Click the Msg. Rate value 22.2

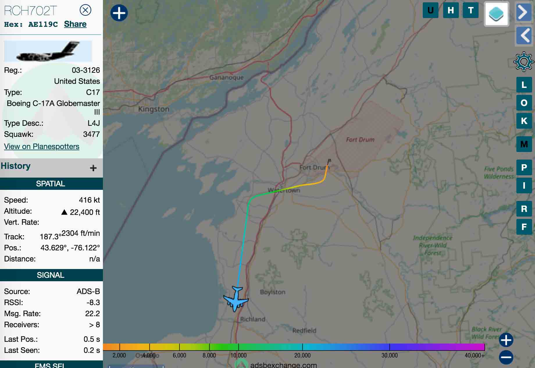tap(92, 314)
